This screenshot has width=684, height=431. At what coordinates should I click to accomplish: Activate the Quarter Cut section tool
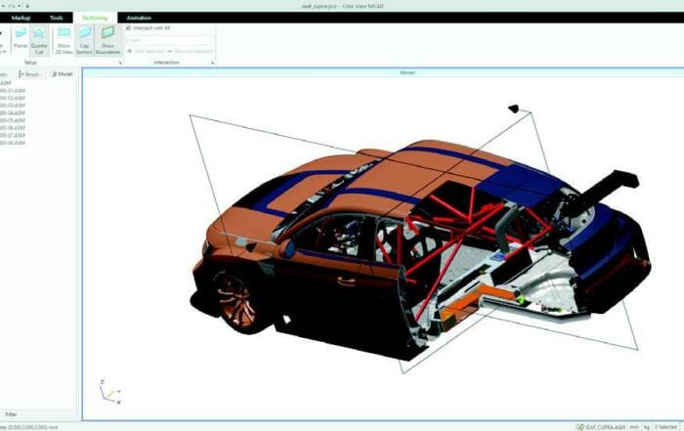point(39,40)
